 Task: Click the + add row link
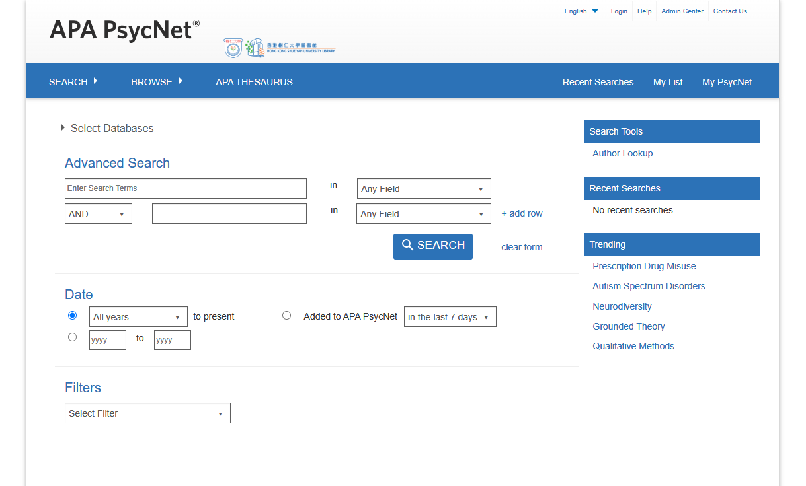522,213
